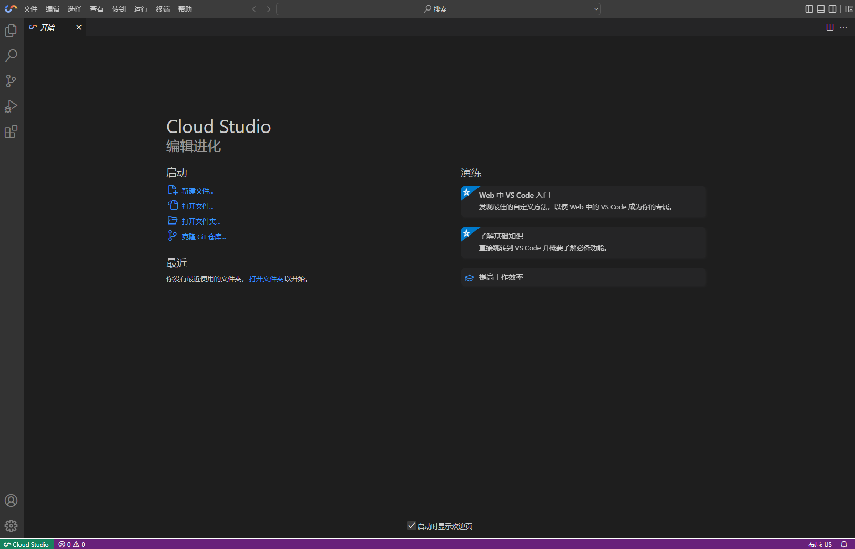Open the Search view in activity bar
The height and width of the screenshot is (549, 855).
pyautogui.click(x=11, y=56)
